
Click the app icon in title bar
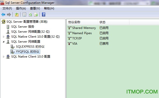pyautogui.click(x=2, y=2)
